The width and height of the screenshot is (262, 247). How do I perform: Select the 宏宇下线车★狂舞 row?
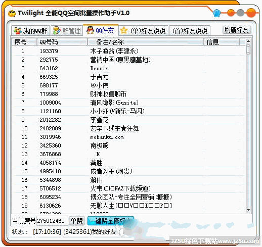(x=128, y=128)
